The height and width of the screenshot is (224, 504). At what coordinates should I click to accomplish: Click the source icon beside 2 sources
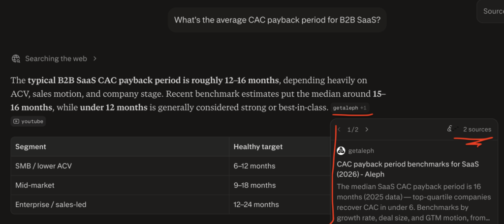[x=450, y=129]
